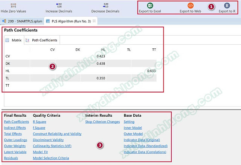Open the Residuals link
Viewport: 241px width, 165px height.
point(11,158)
